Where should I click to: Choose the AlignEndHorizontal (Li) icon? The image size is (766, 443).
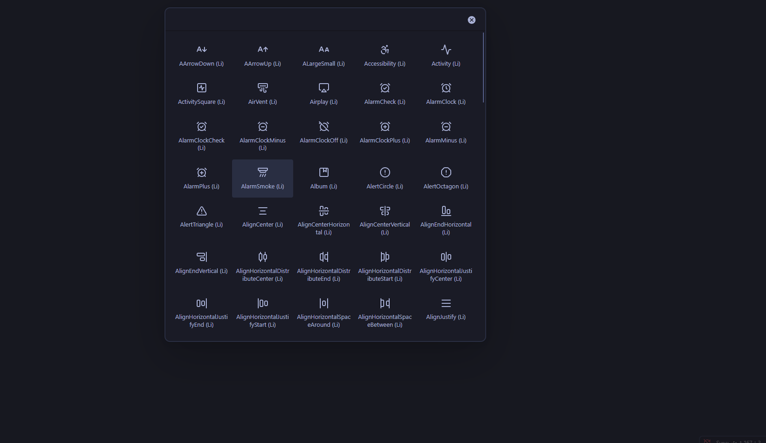(446, 211)
